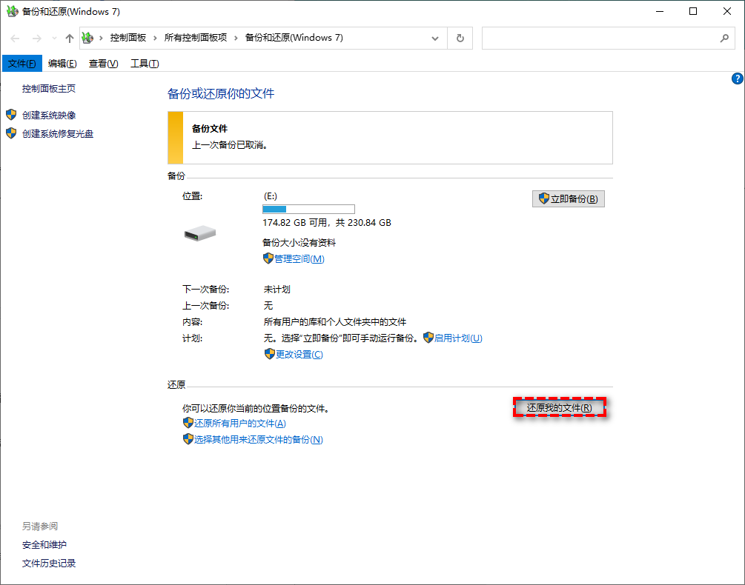Click 更改设置(C) link

(299, 355)
